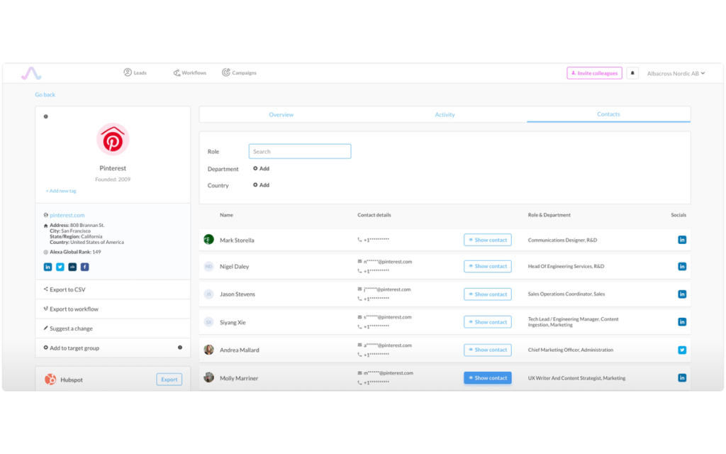
Task: Show contact for Nigel Daley
Action: pyautogui.click(x=488, y=267)
